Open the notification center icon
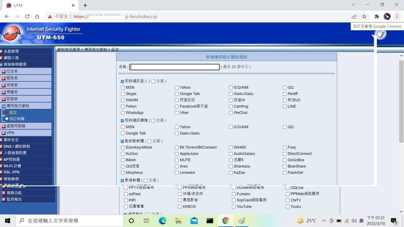This screenshot has width=404, height=227. click(393, 221)
